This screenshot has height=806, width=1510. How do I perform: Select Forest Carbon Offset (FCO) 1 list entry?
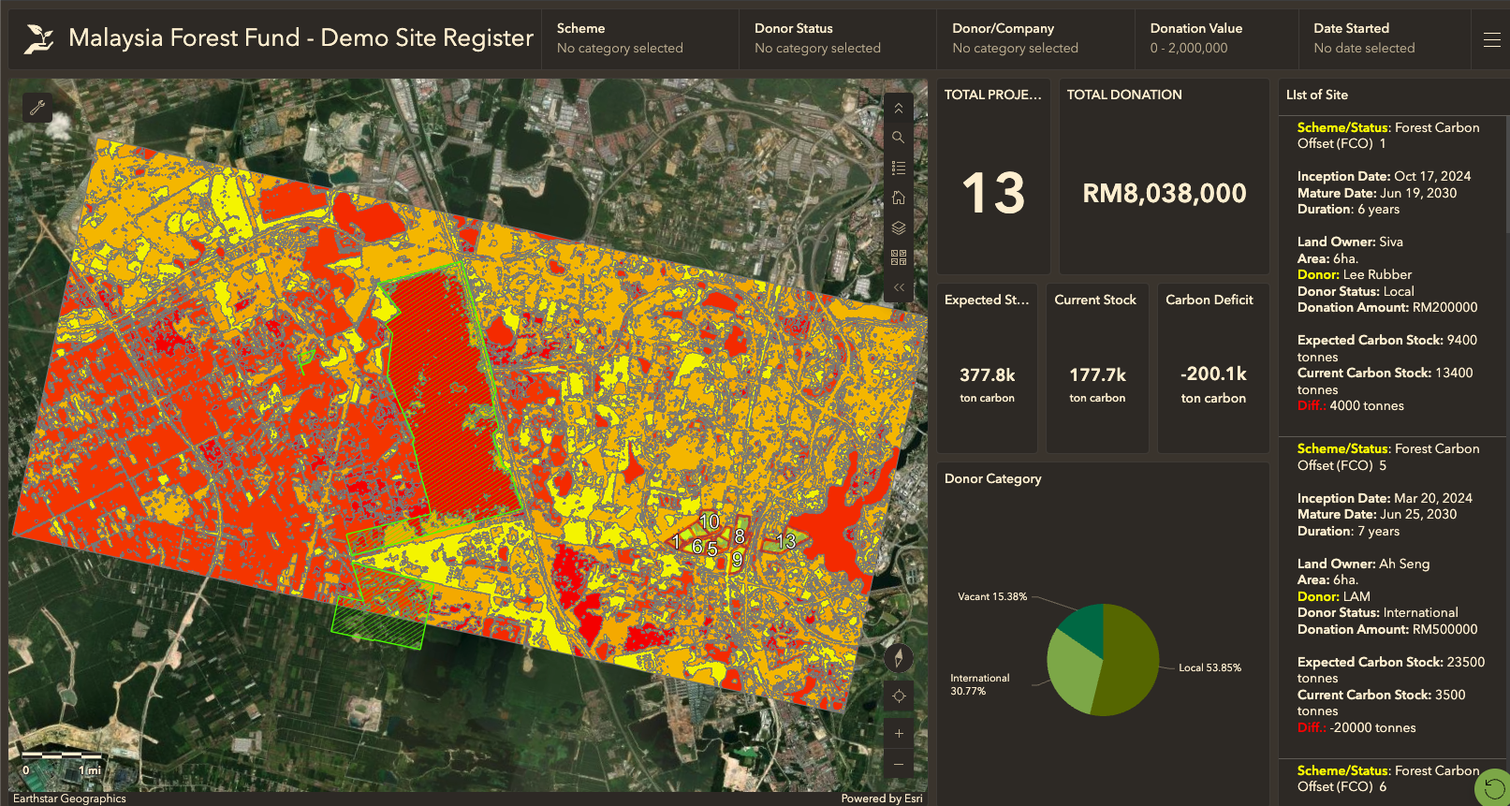(1393, 275)
